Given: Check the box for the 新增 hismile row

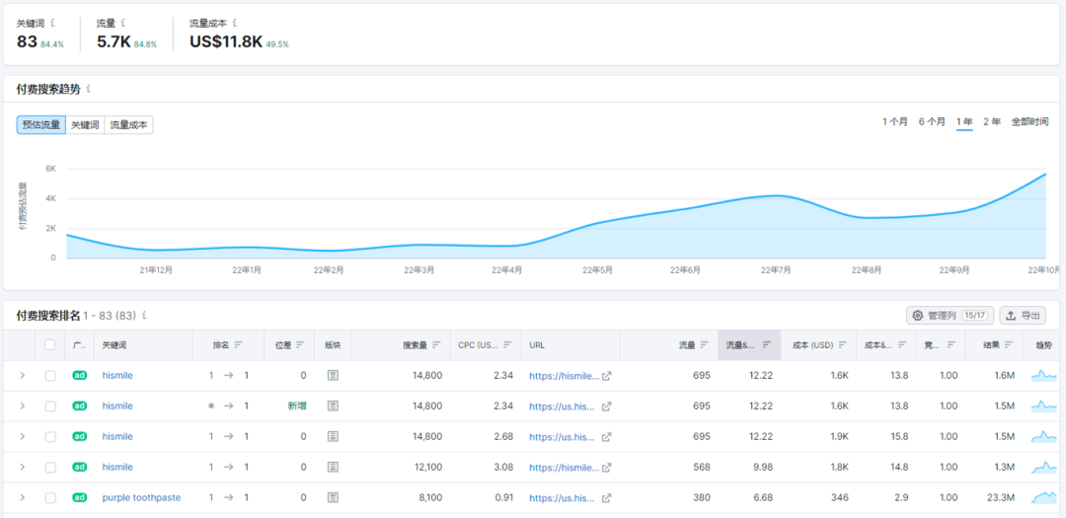Looking at the screenshot, I should pos(49,406).
